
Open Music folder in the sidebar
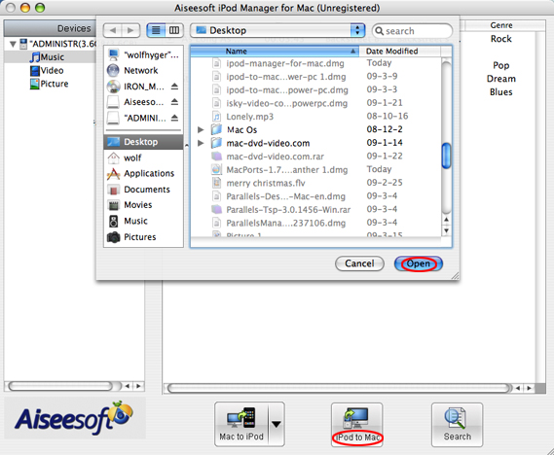[x=143, y=221]
